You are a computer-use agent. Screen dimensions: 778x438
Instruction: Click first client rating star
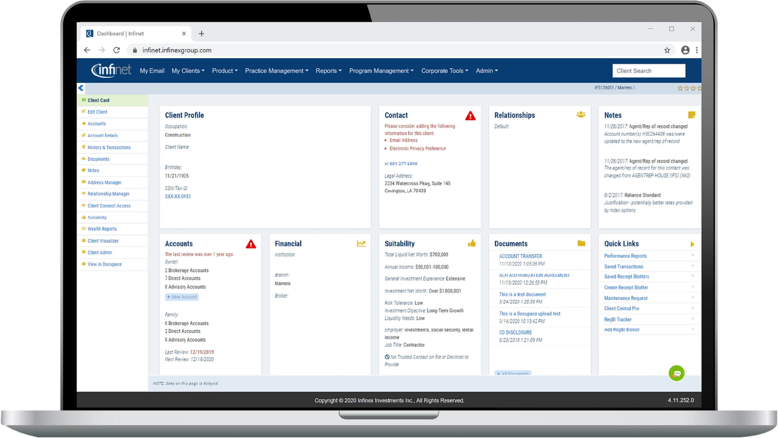(x=680, y=88)
